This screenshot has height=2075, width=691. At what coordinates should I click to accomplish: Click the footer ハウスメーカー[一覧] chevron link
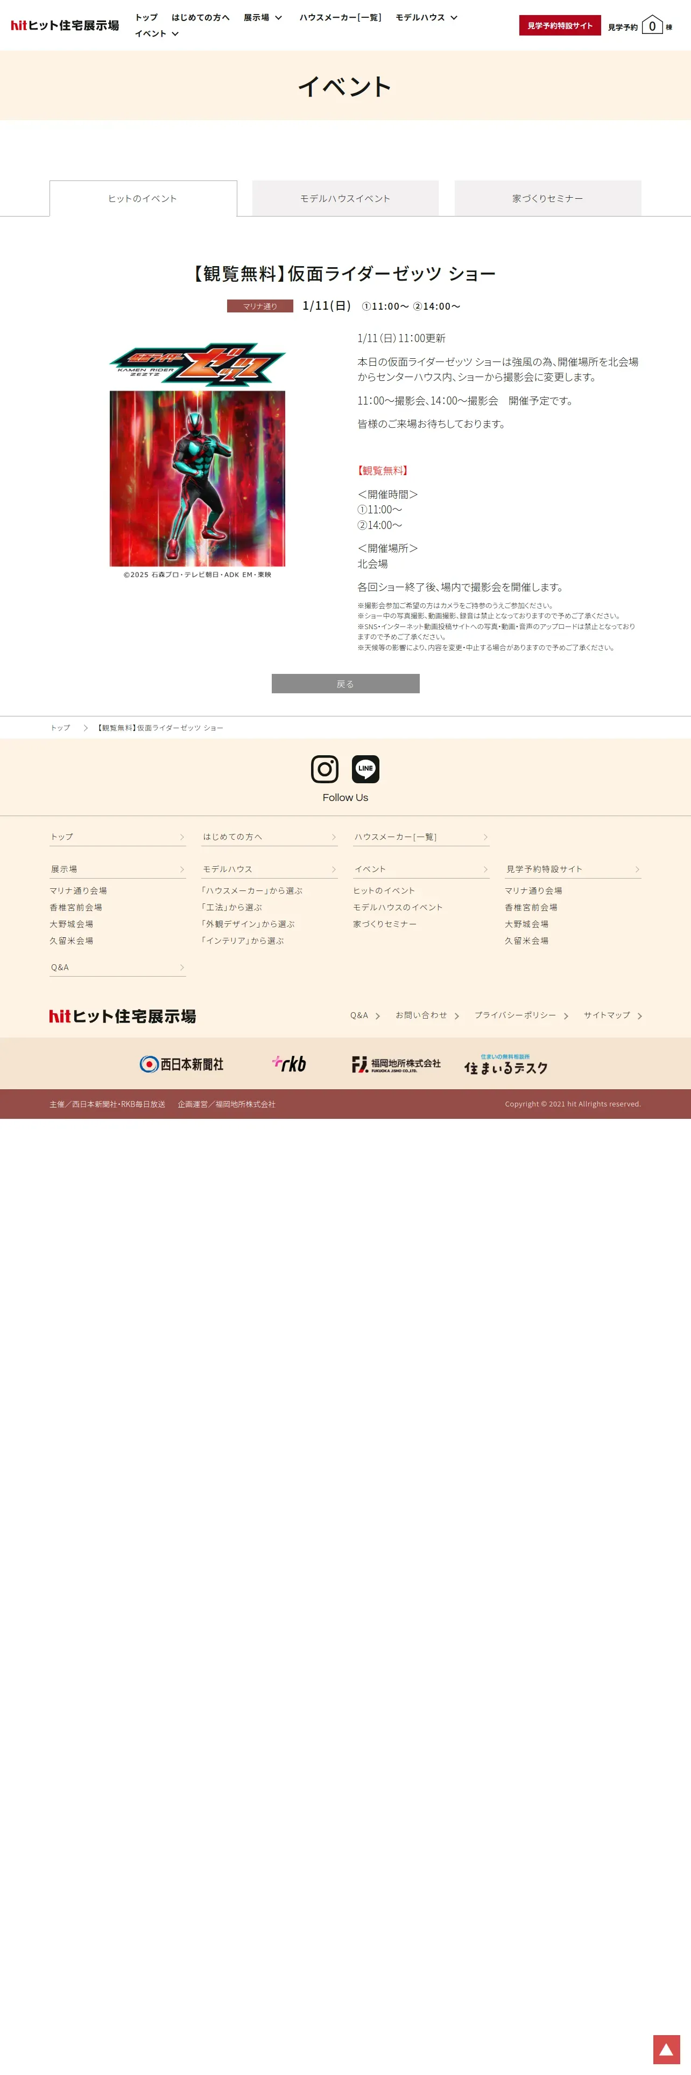tap(421, 837)
